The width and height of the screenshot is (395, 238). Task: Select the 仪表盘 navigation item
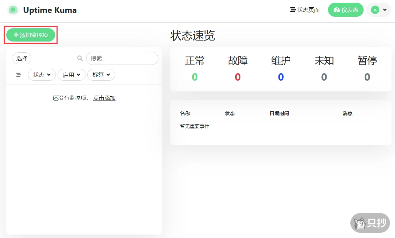coord(346,10)
